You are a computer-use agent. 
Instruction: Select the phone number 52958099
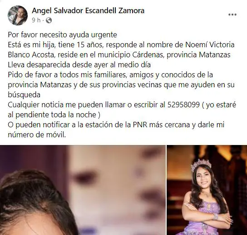[183, 105]
